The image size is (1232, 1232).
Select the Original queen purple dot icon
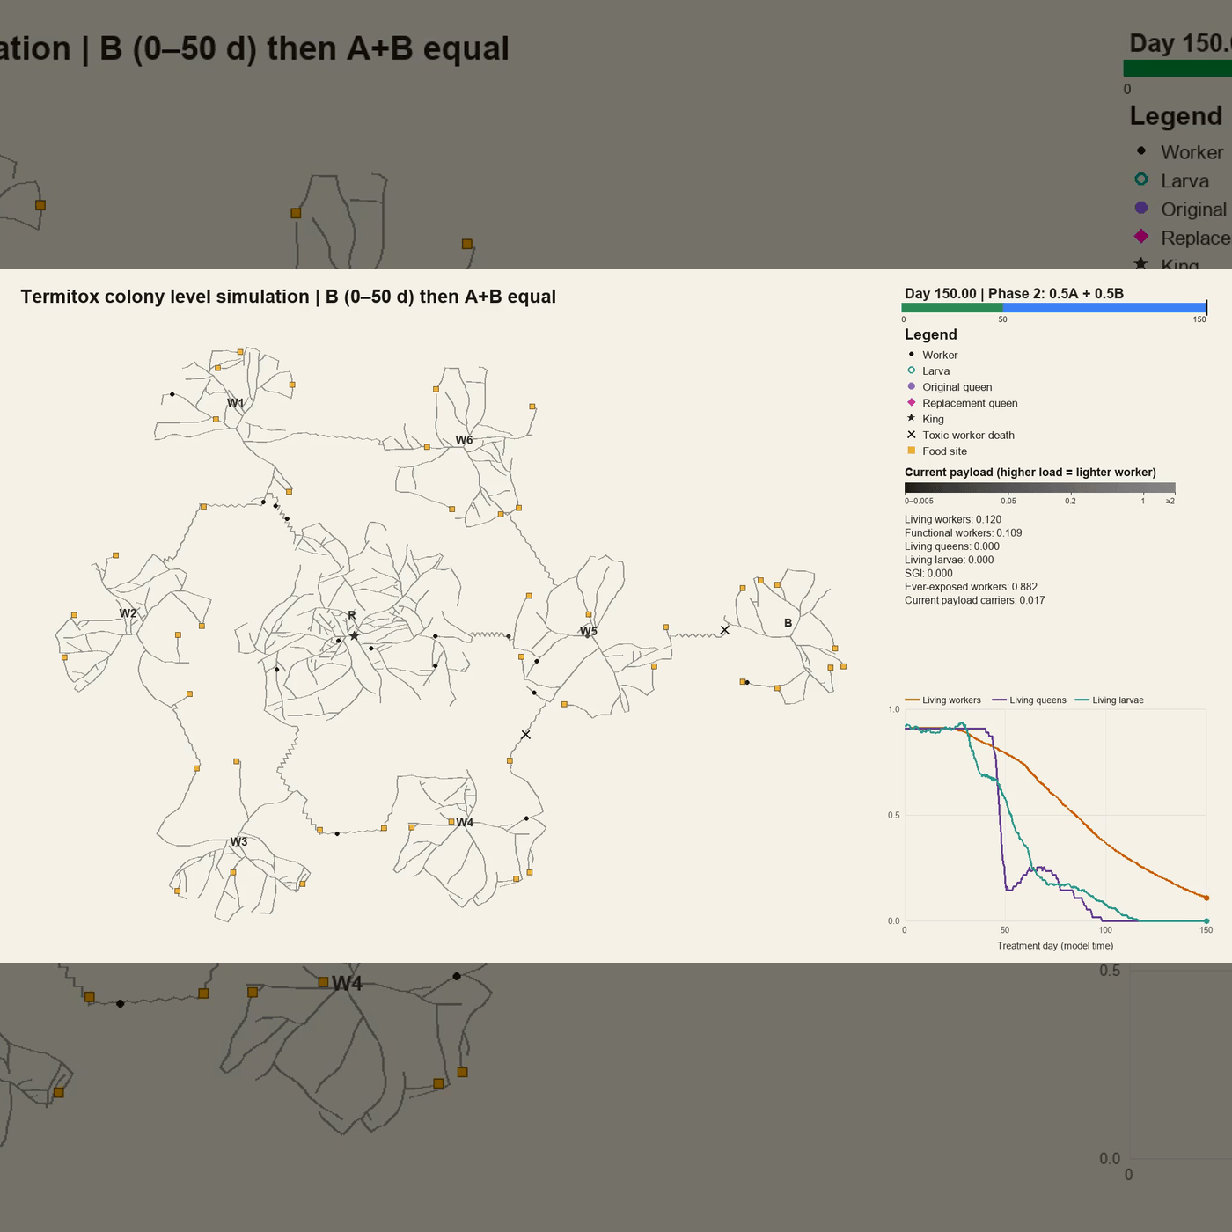point(912,386)
